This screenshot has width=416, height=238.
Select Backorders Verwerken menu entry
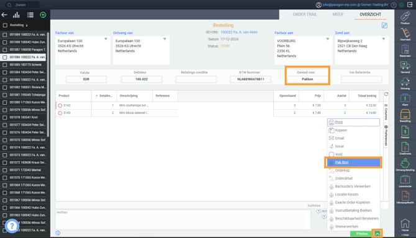(x=353, y=187)
